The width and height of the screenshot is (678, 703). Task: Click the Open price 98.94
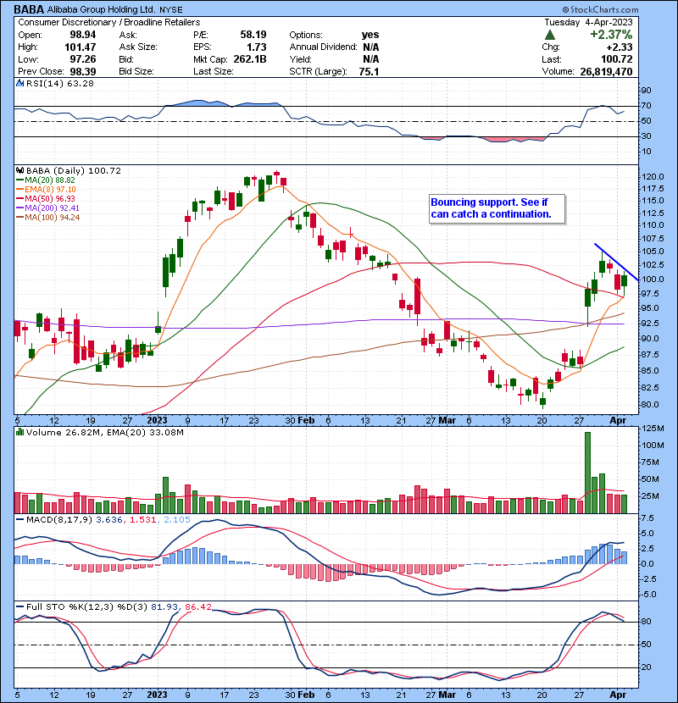click(83, 35)
